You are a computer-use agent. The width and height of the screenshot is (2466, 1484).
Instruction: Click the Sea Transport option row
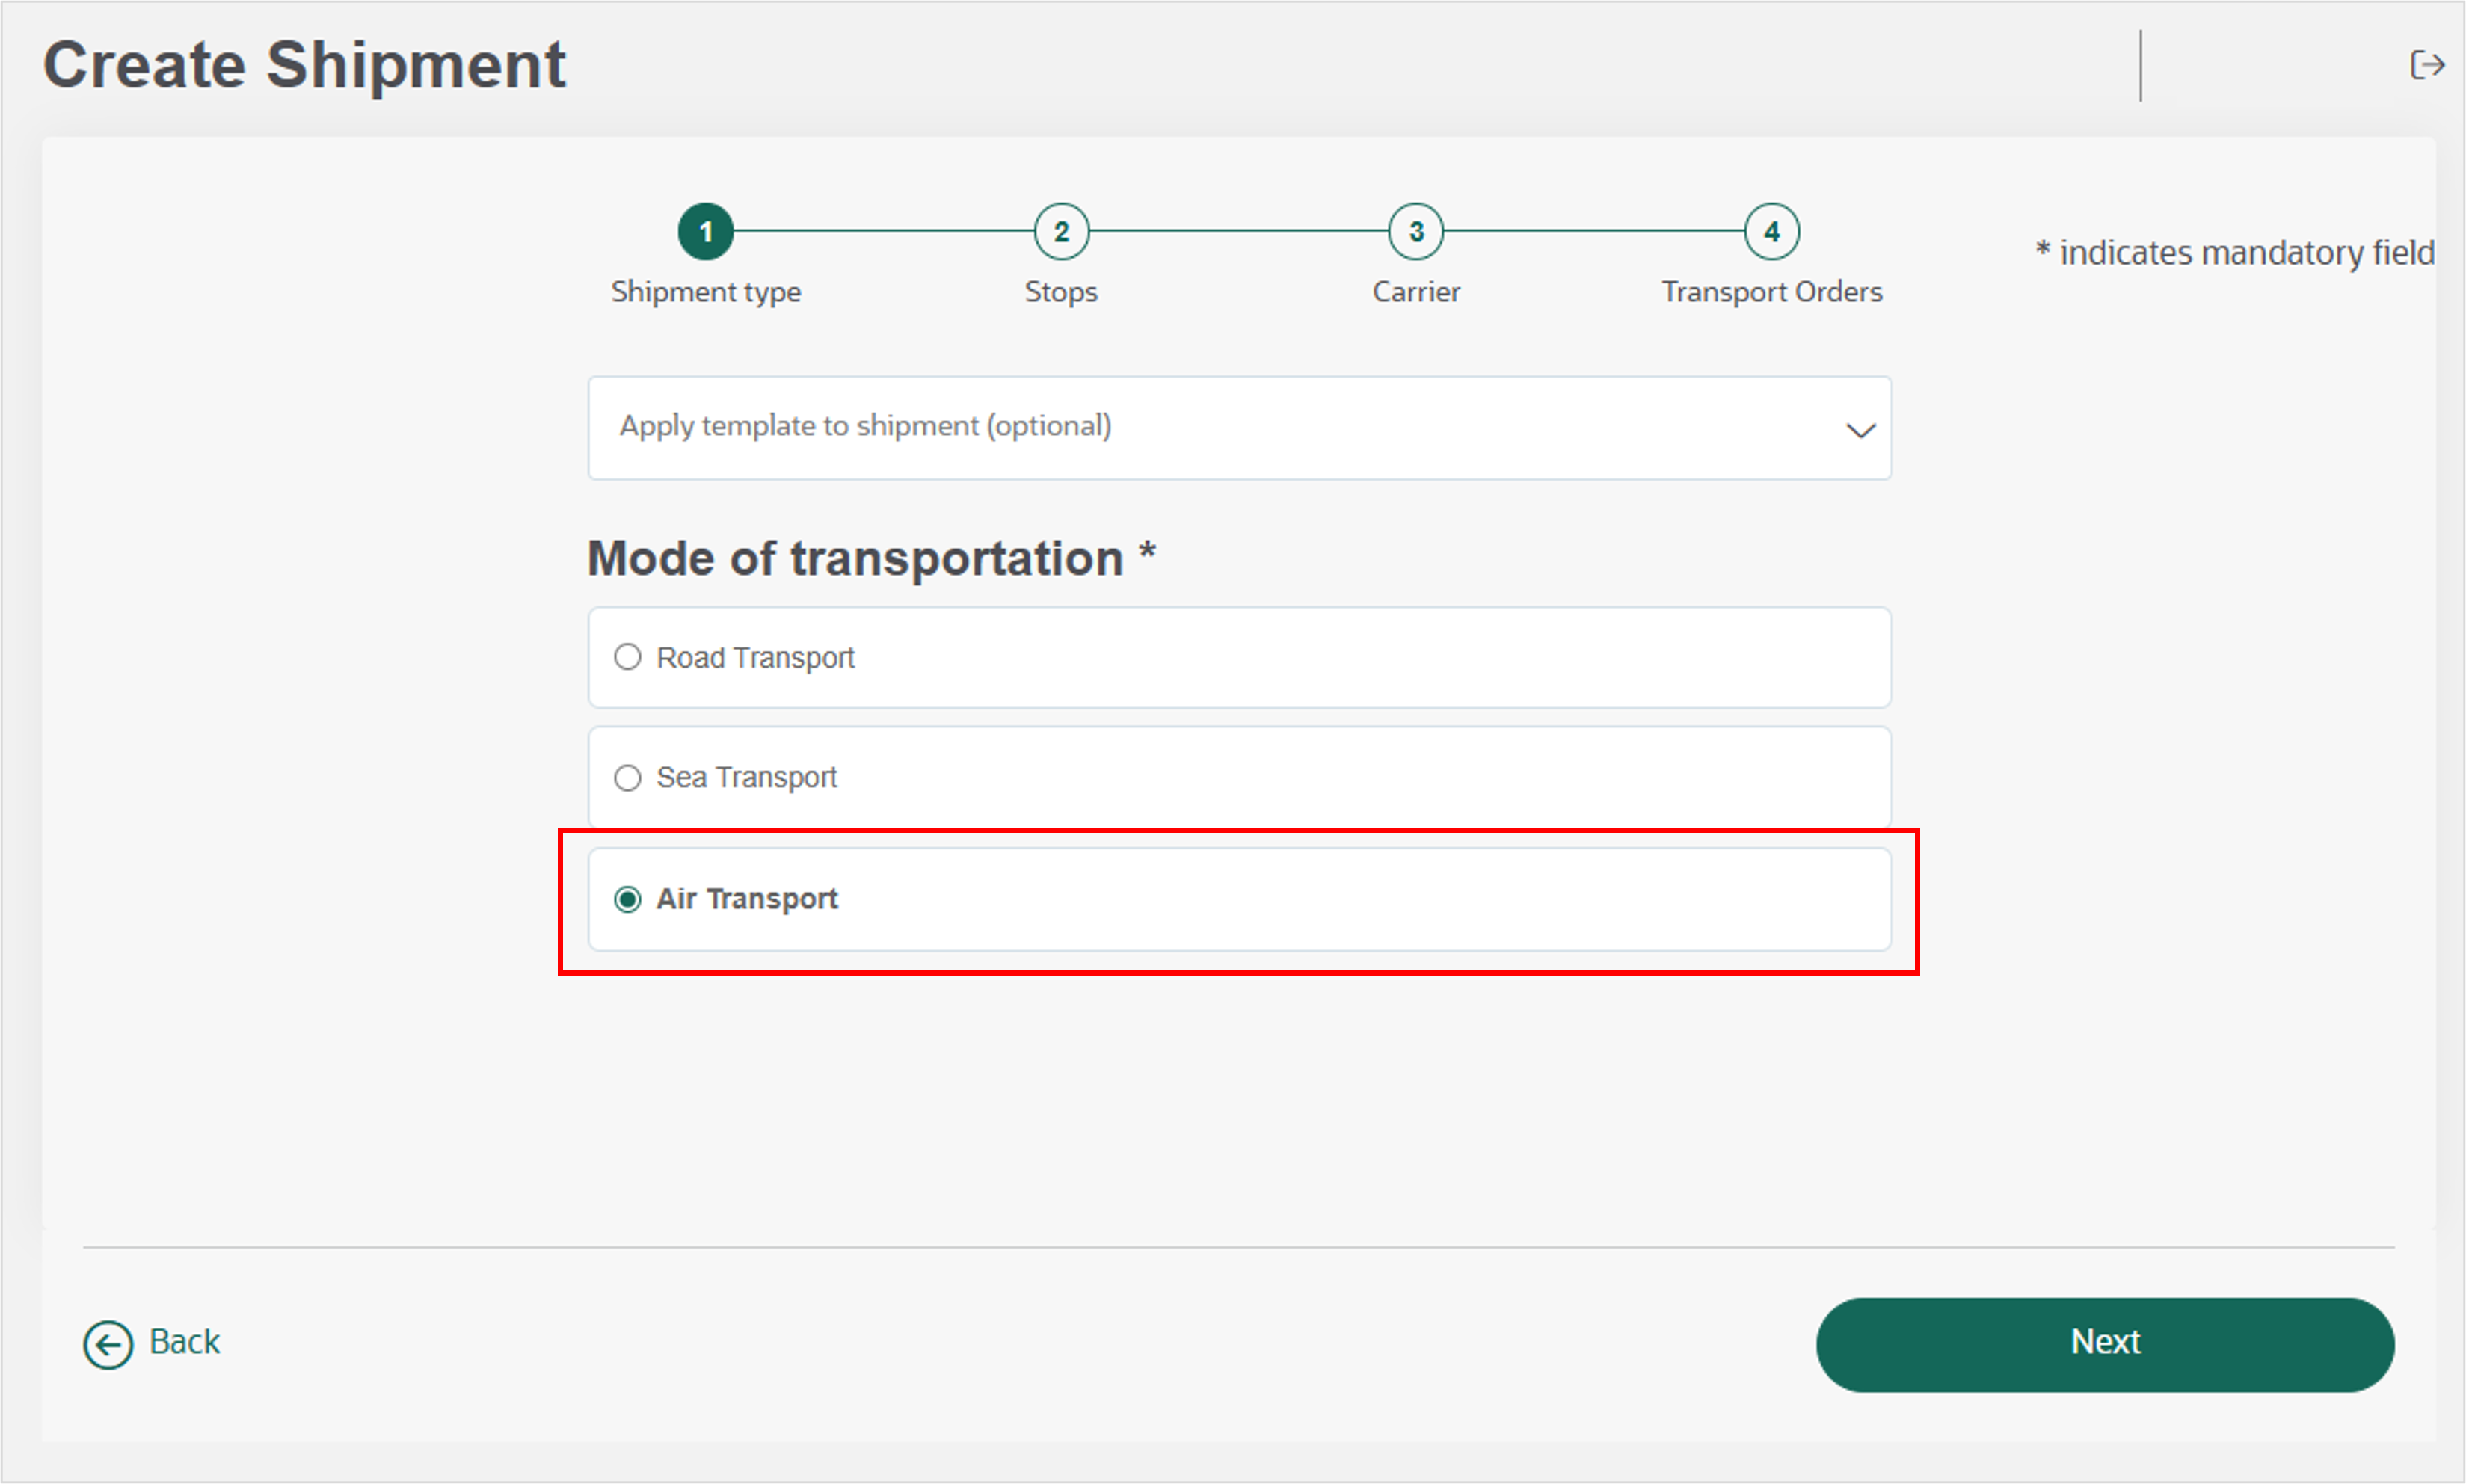(1239, 777)
